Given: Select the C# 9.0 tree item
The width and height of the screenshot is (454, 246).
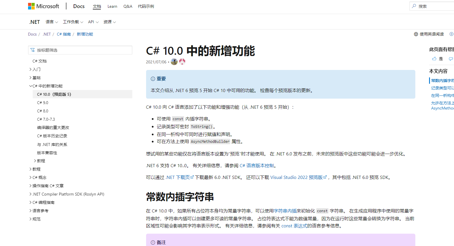Looking at the screenshot, I should coord(43,103).
